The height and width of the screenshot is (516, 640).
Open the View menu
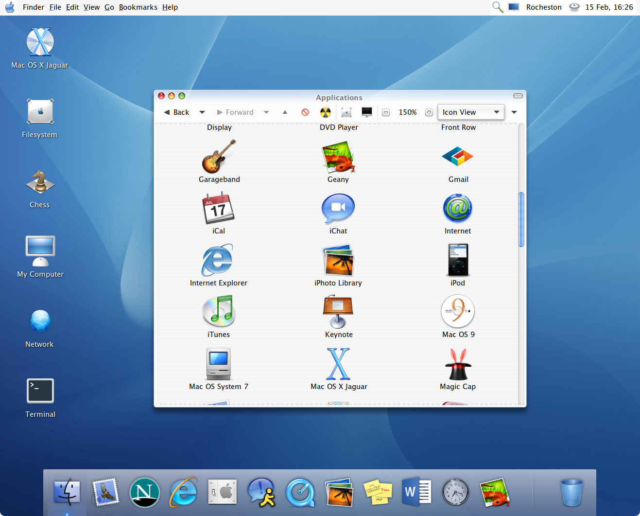(x=91, y=7)
